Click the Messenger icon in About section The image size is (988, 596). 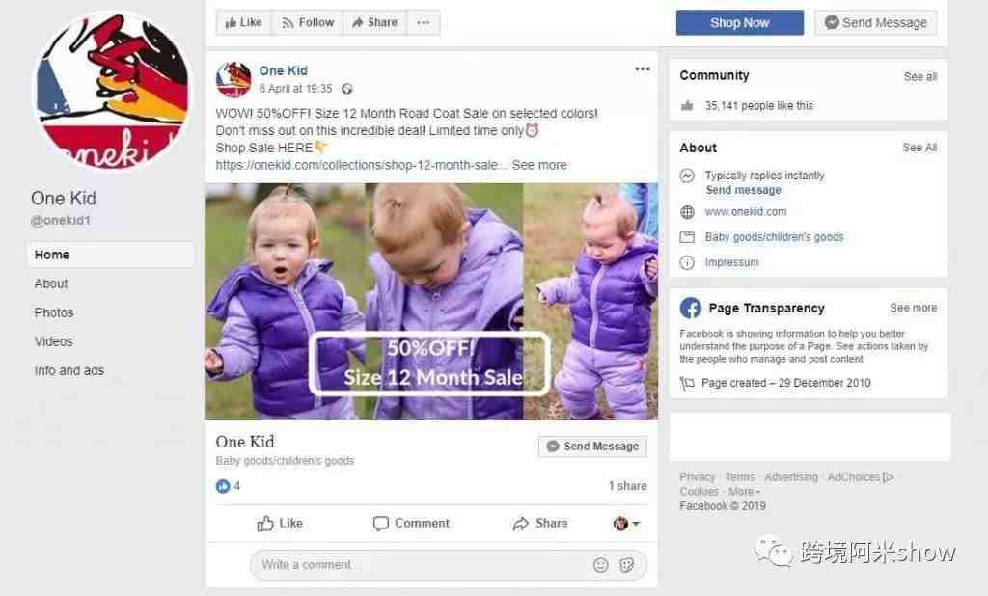(x=687, y=176)
